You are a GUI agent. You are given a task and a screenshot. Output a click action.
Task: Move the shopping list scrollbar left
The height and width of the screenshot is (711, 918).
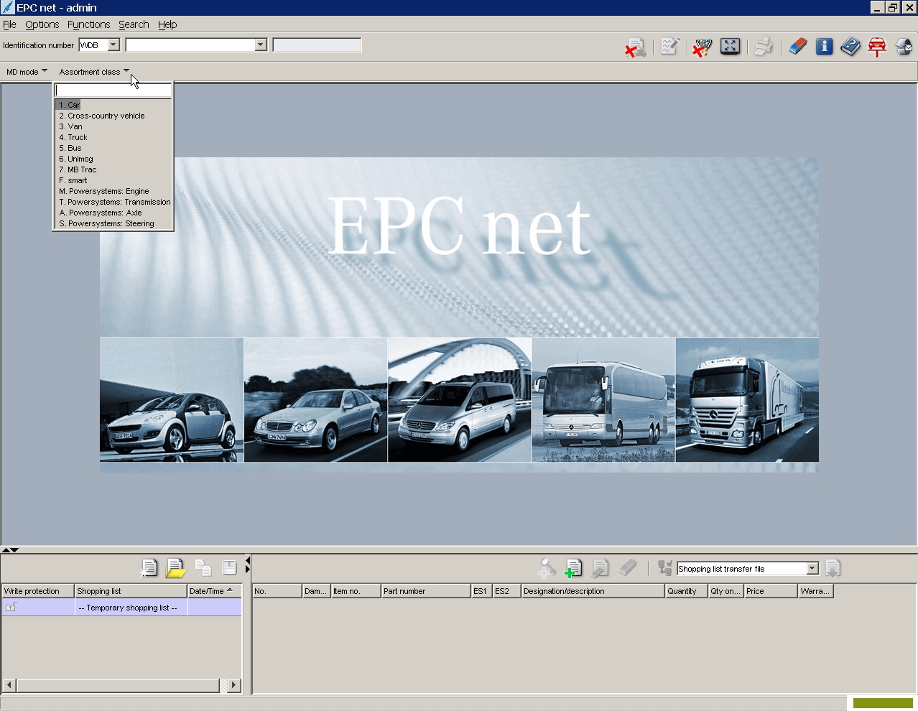pos(9,685)
